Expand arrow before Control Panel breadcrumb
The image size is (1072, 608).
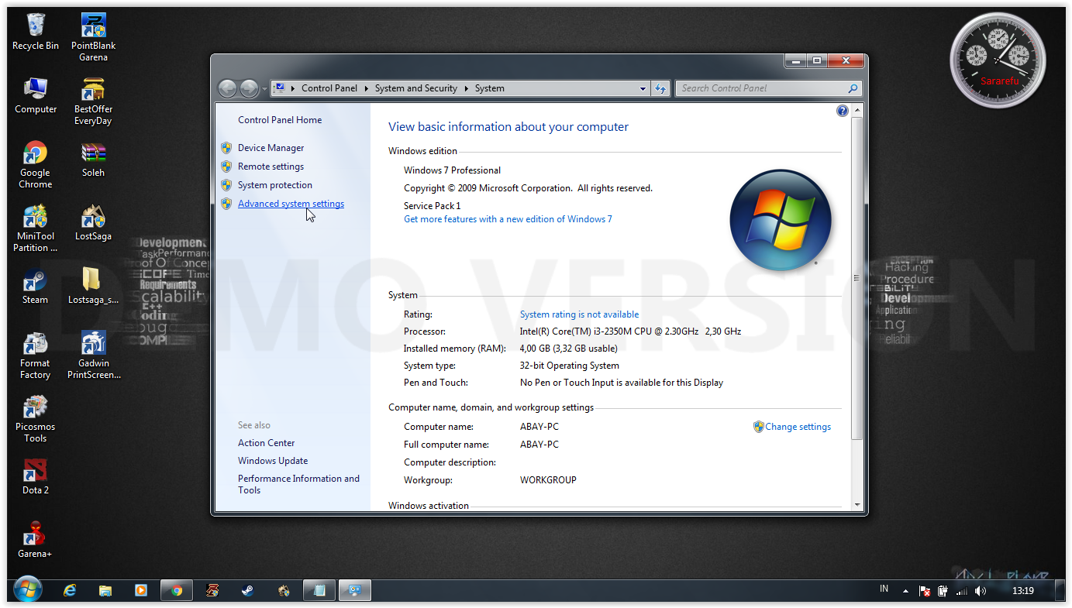[x=293, y=89]
